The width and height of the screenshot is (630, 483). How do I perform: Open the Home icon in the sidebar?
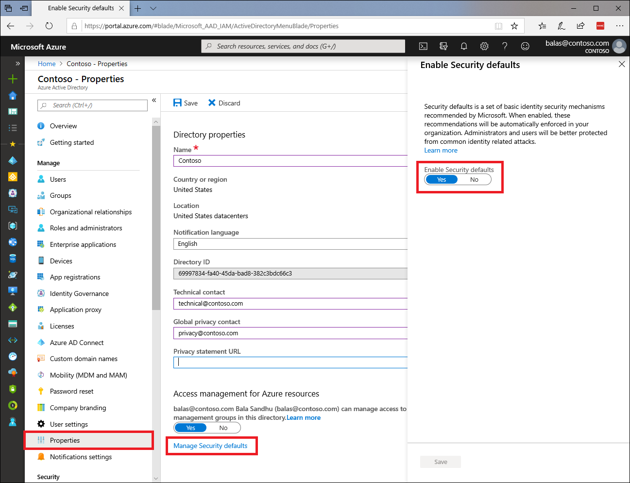point(12,94)
